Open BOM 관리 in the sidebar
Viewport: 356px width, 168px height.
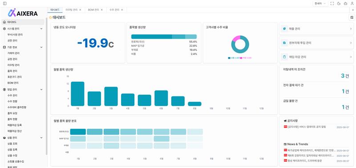pyautogui.click(x=13, y=83)
